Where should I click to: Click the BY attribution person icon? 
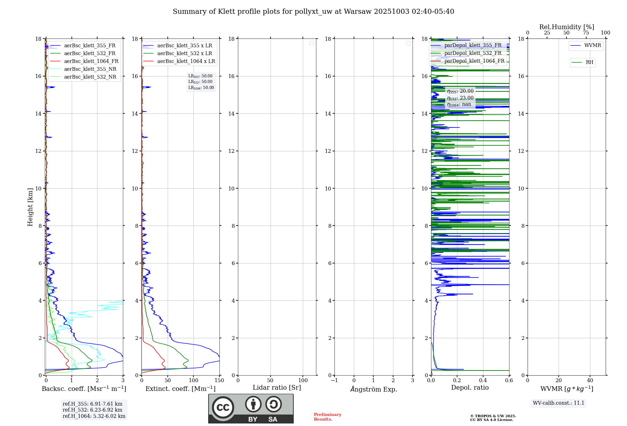[253, 404]
